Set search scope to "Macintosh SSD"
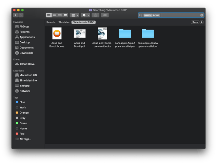 83,22
